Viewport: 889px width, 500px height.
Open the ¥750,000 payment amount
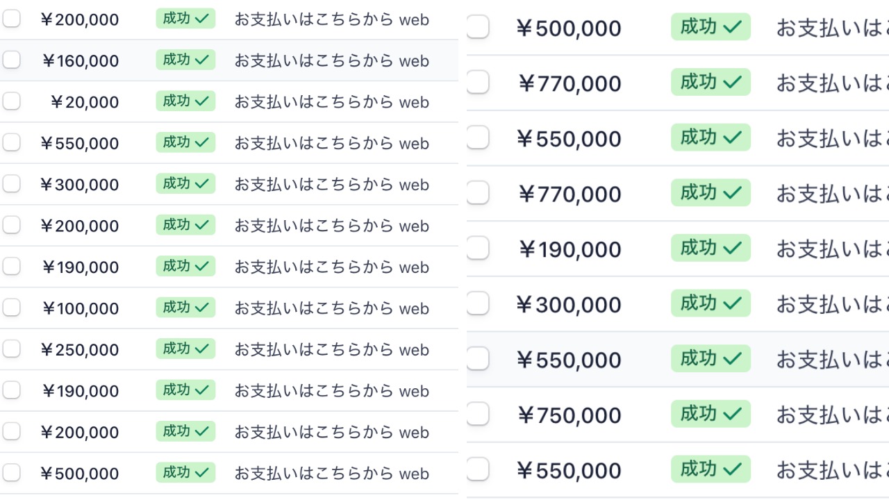tap(570, 415)
